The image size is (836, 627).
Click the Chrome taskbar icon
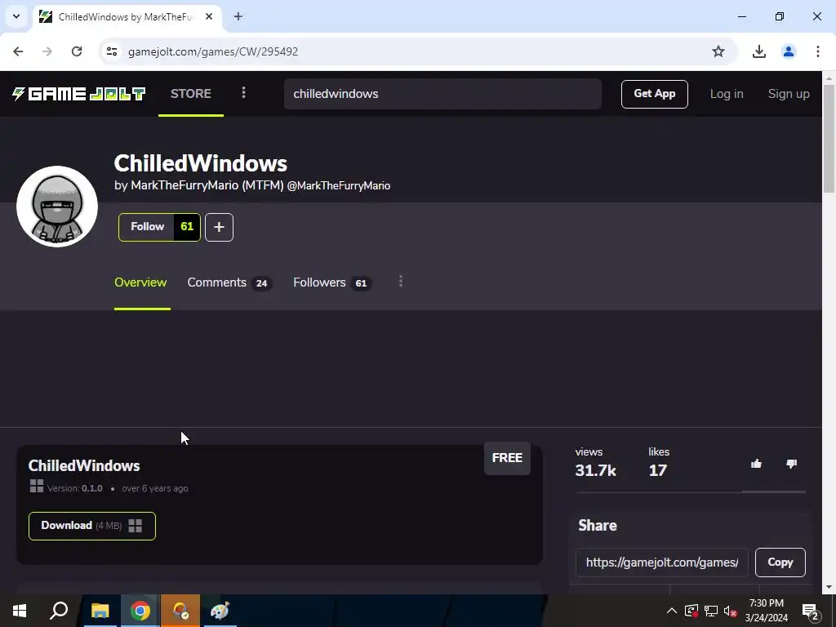pyautogui.click(x=140, y=611)
